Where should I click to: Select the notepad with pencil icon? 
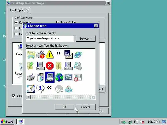[x=31, y=89]
